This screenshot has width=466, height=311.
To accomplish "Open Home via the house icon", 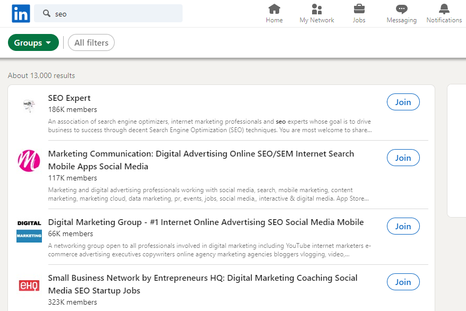I will point(274,9).
